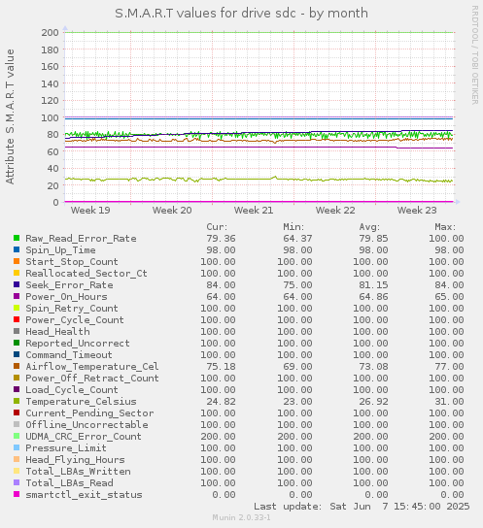Click the purple Power_On_Hours legend swatch
483x528 pixels.
pyautogui.click(x=17, y=296)
